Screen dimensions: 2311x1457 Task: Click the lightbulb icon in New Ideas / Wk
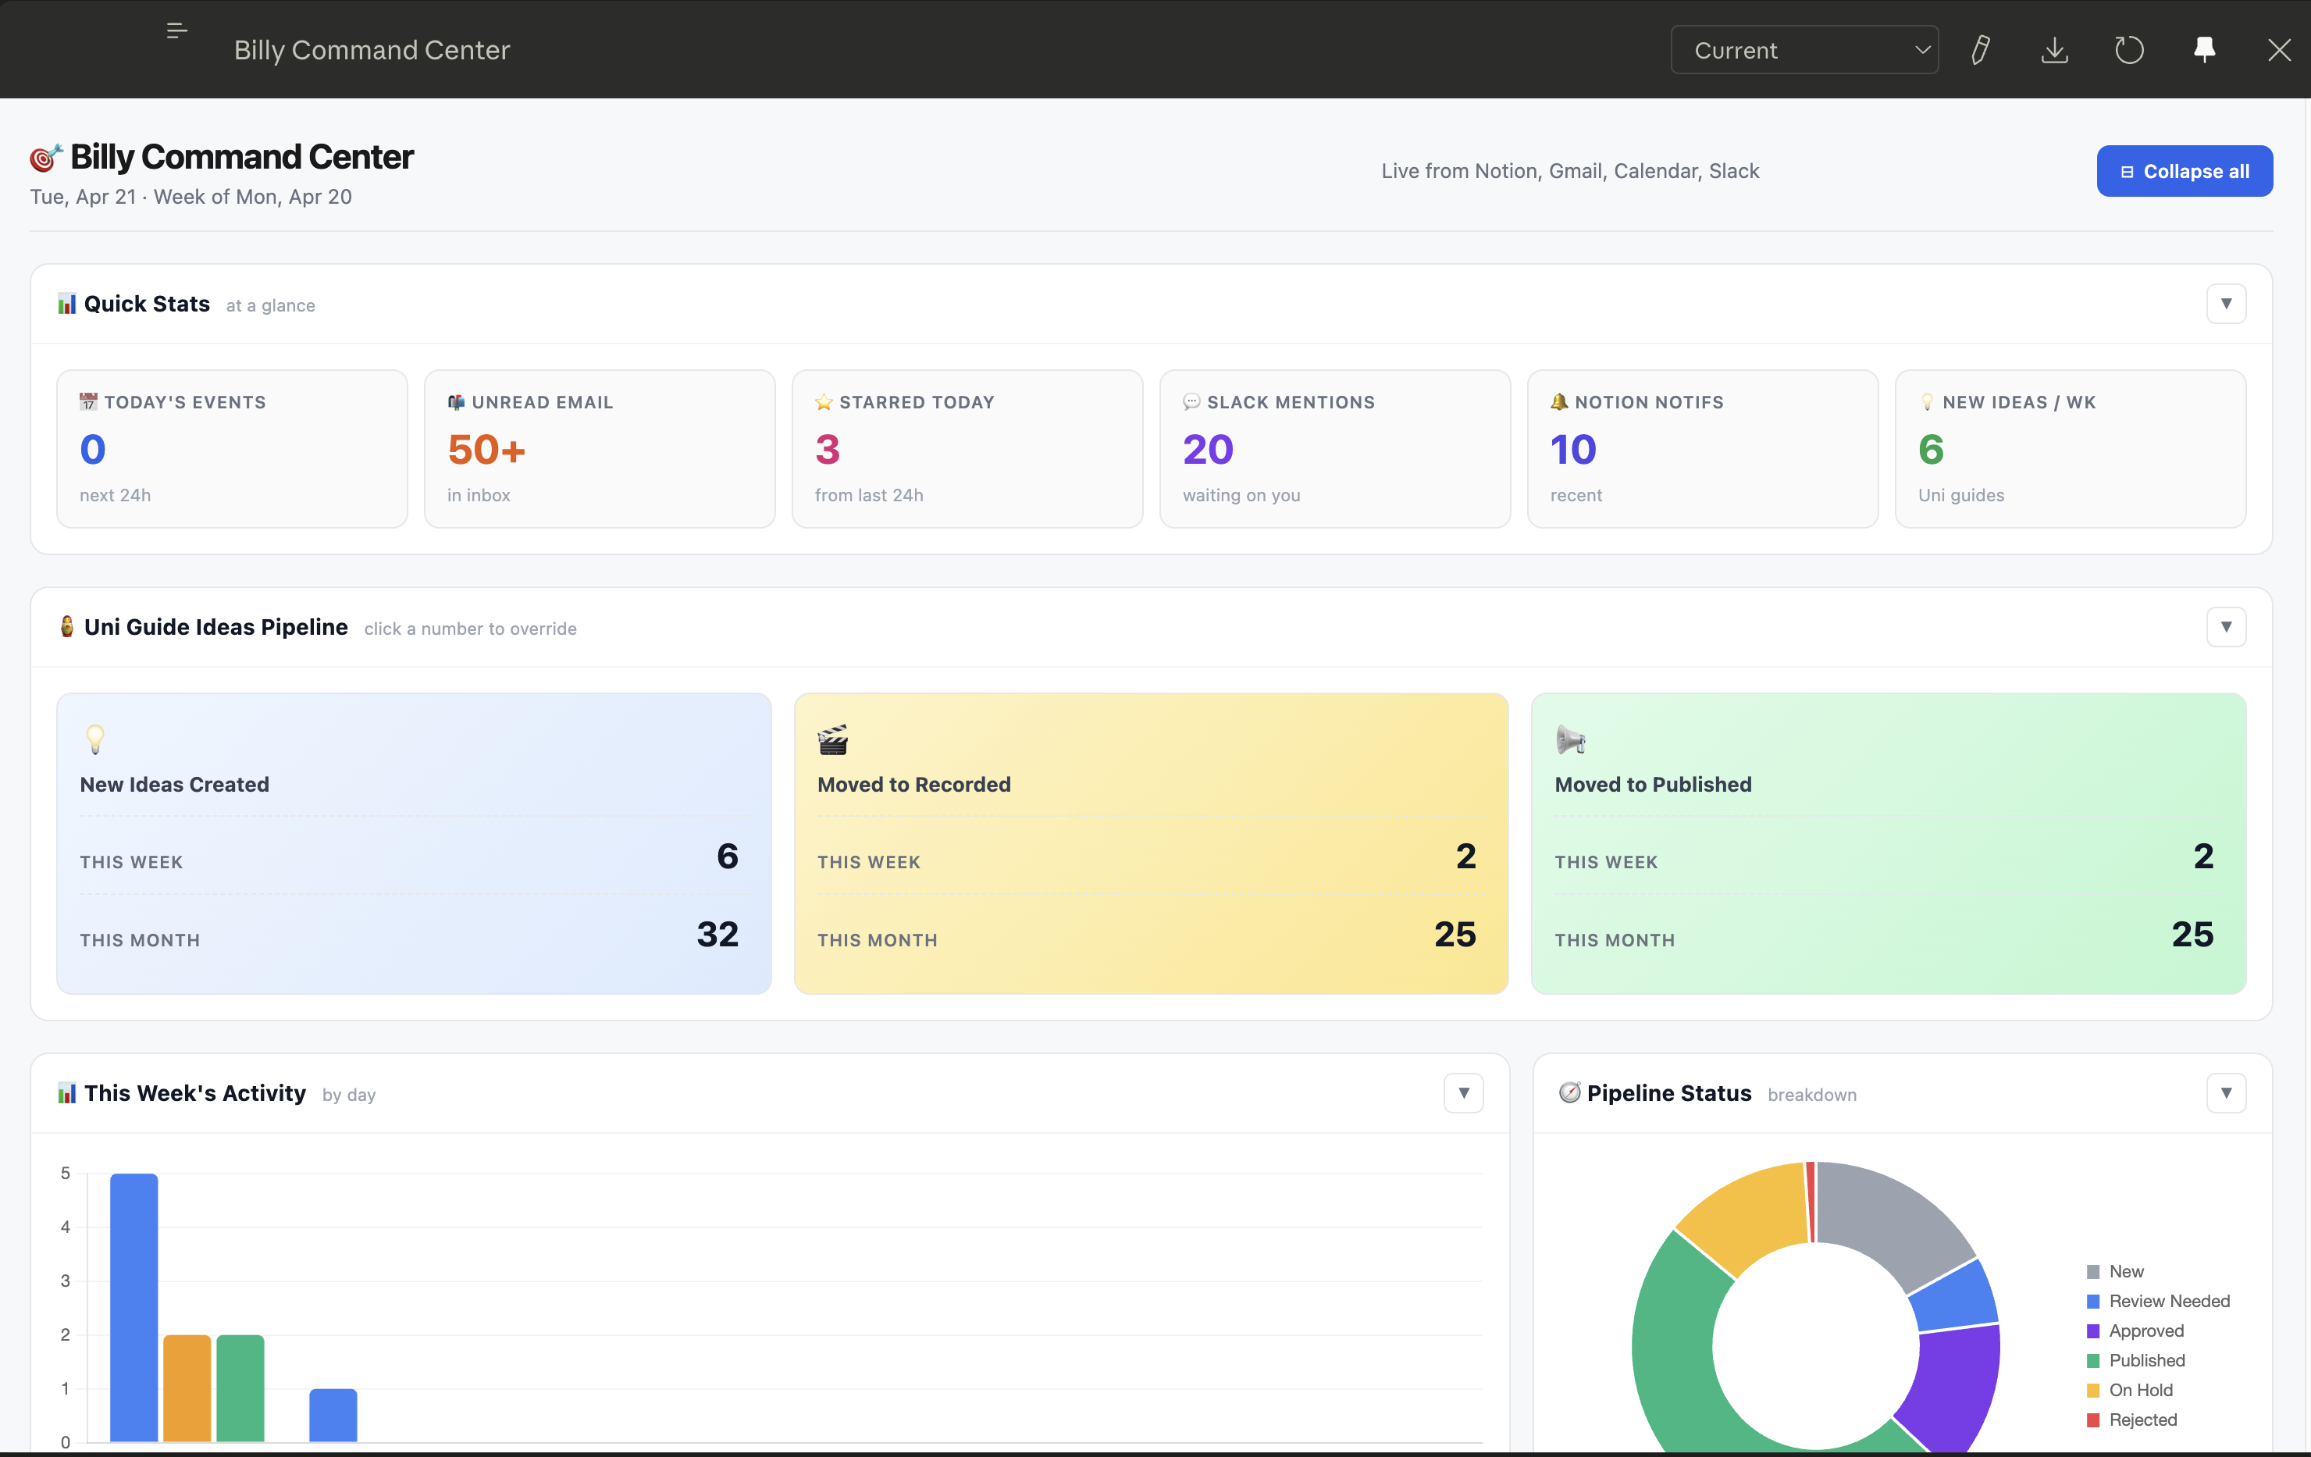1926,402
